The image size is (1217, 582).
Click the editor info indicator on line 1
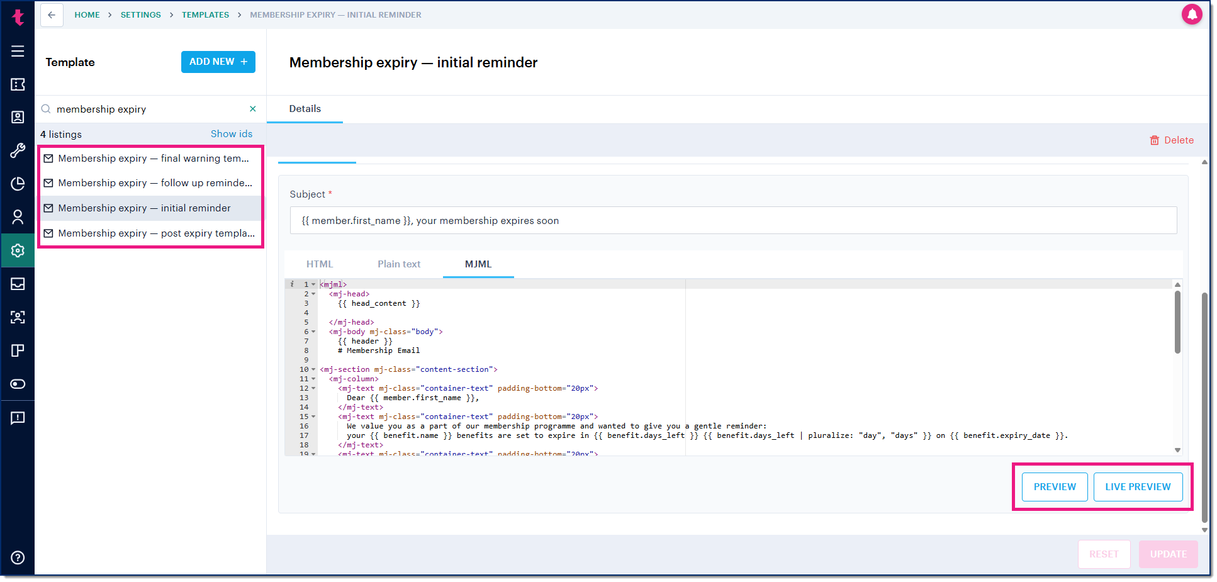[291, 284]
